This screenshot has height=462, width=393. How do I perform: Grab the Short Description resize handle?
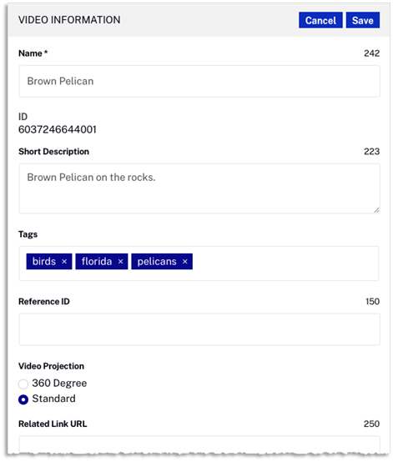tap(376, 210)
